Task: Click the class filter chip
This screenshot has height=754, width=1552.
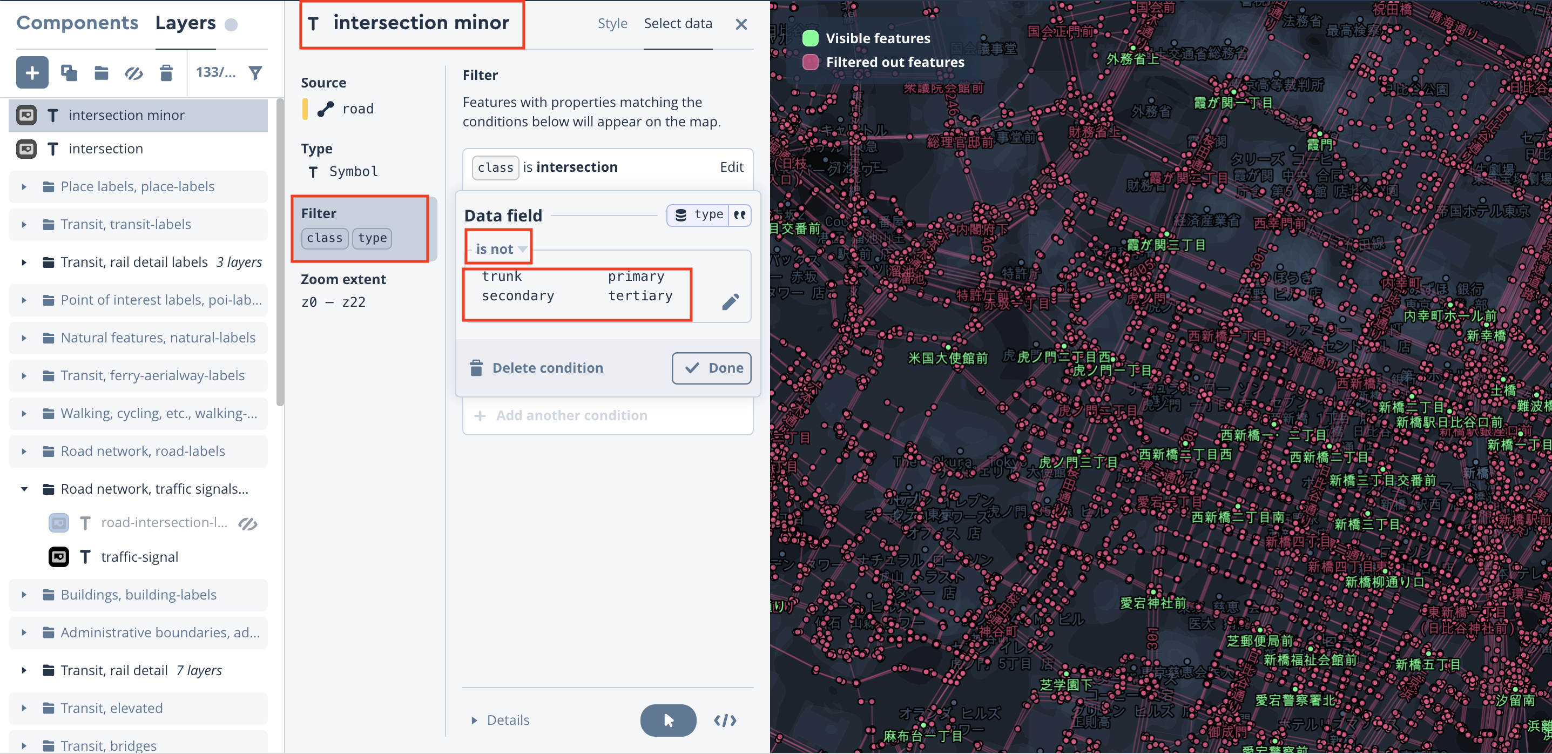Action: tap(325, 238)
